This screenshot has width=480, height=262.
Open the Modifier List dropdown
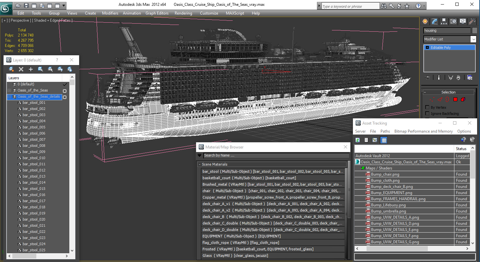[x=474, y=39]
